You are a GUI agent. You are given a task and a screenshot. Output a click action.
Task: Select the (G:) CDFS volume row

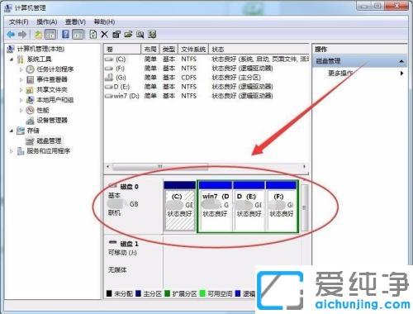pos(206,78)
